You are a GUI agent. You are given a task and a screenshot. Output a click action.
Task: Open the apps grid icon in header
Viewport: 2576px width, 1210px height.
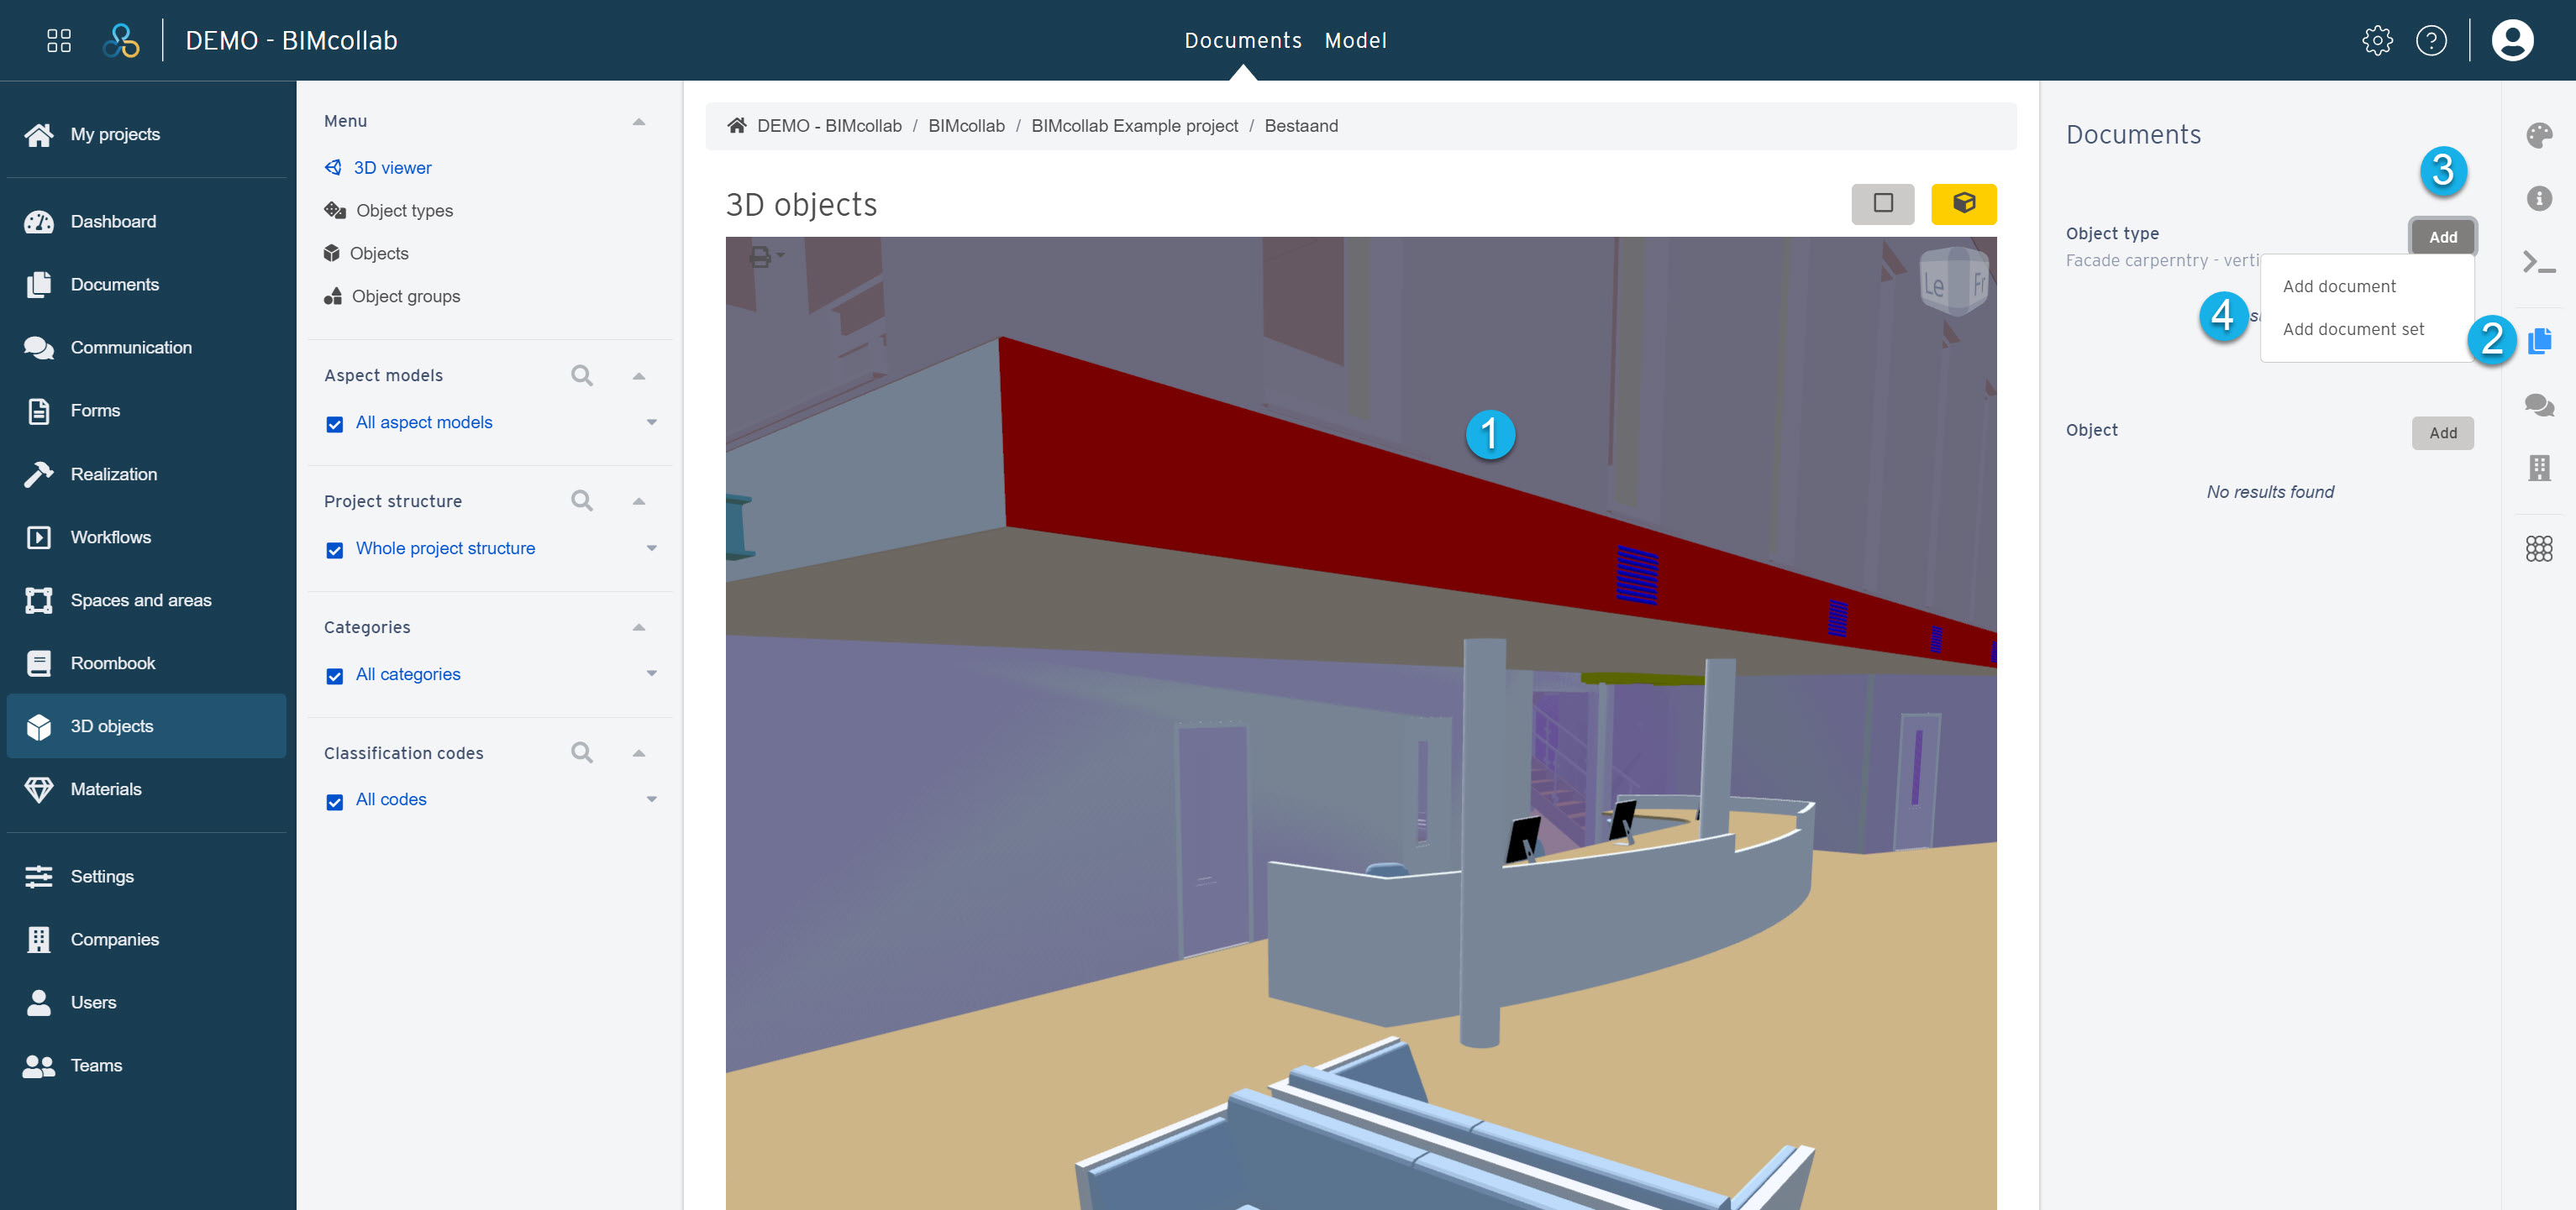pos(59,40)
